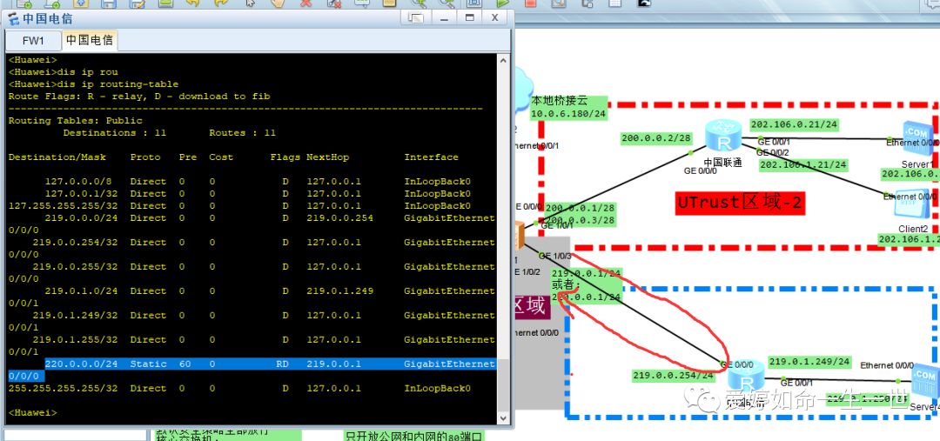Screen dimensions: 940x441
Task: Click the 202.106.1.21/24 address label
Action: pos(802,164)
